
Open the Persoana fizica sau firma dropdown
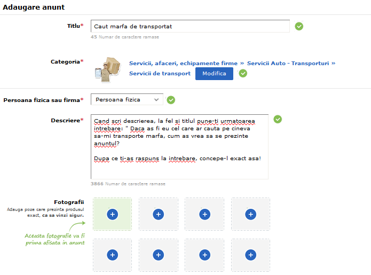(x=127, y=100)
